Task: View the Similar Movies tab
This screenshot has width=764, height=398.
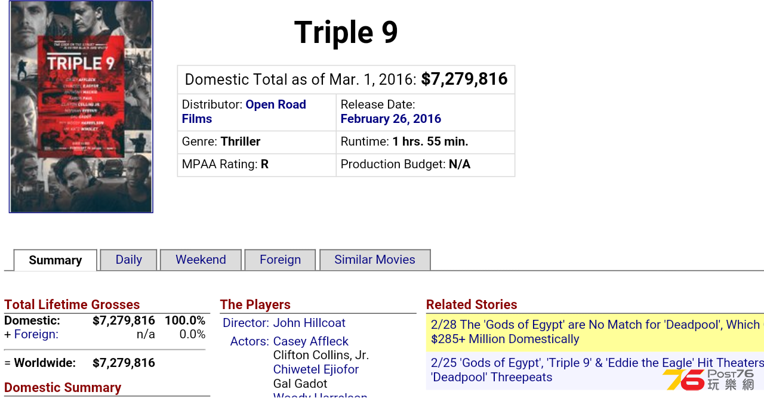Action: 375,260
